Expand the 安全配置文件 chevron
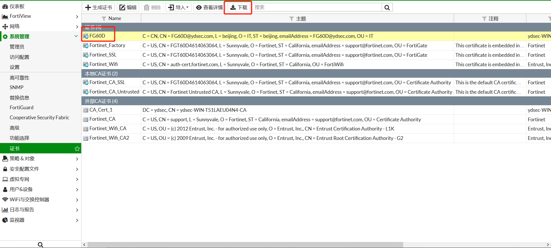The image size is (551, 248). [77, 169]
